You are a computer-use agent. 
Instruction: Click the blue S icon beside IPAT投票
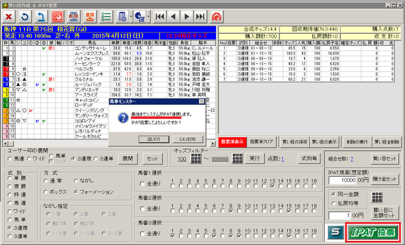[335, 232]
